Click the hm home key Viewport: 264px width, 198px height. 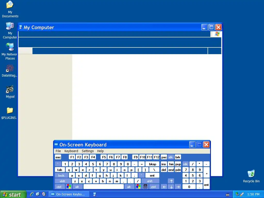(x=171, y=164)
